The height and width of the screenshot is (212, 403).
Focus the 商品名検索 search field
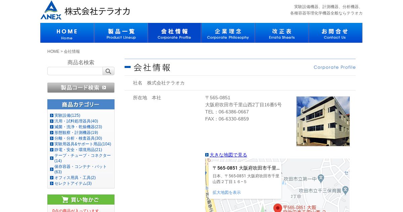(75, 71)
